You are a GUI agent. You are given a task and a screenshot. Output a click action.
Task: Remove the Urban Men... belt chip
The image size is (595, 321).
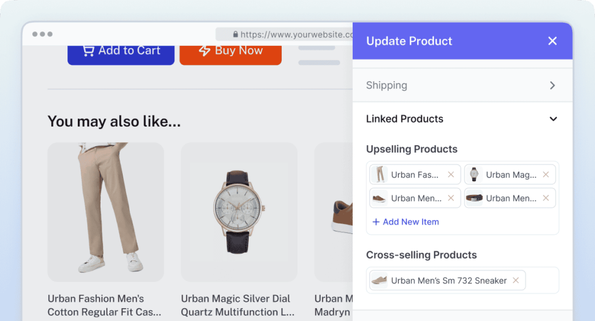point(546,198)
